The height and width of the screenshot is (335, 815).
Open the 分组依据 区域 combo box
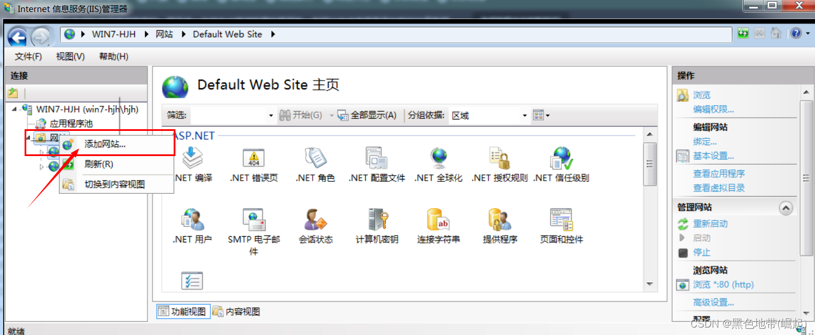(489, 115)
